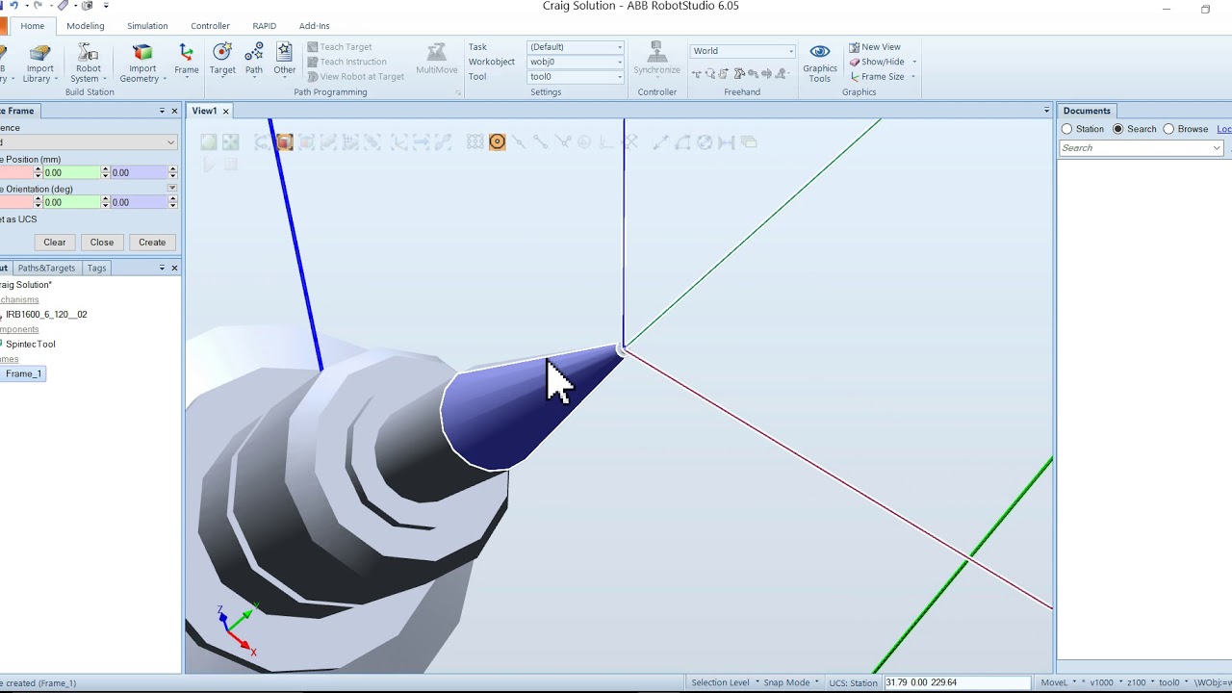
Task: Open the Selection Level menu in status bar
Action: pyautogui.click(x=724, y=682)
